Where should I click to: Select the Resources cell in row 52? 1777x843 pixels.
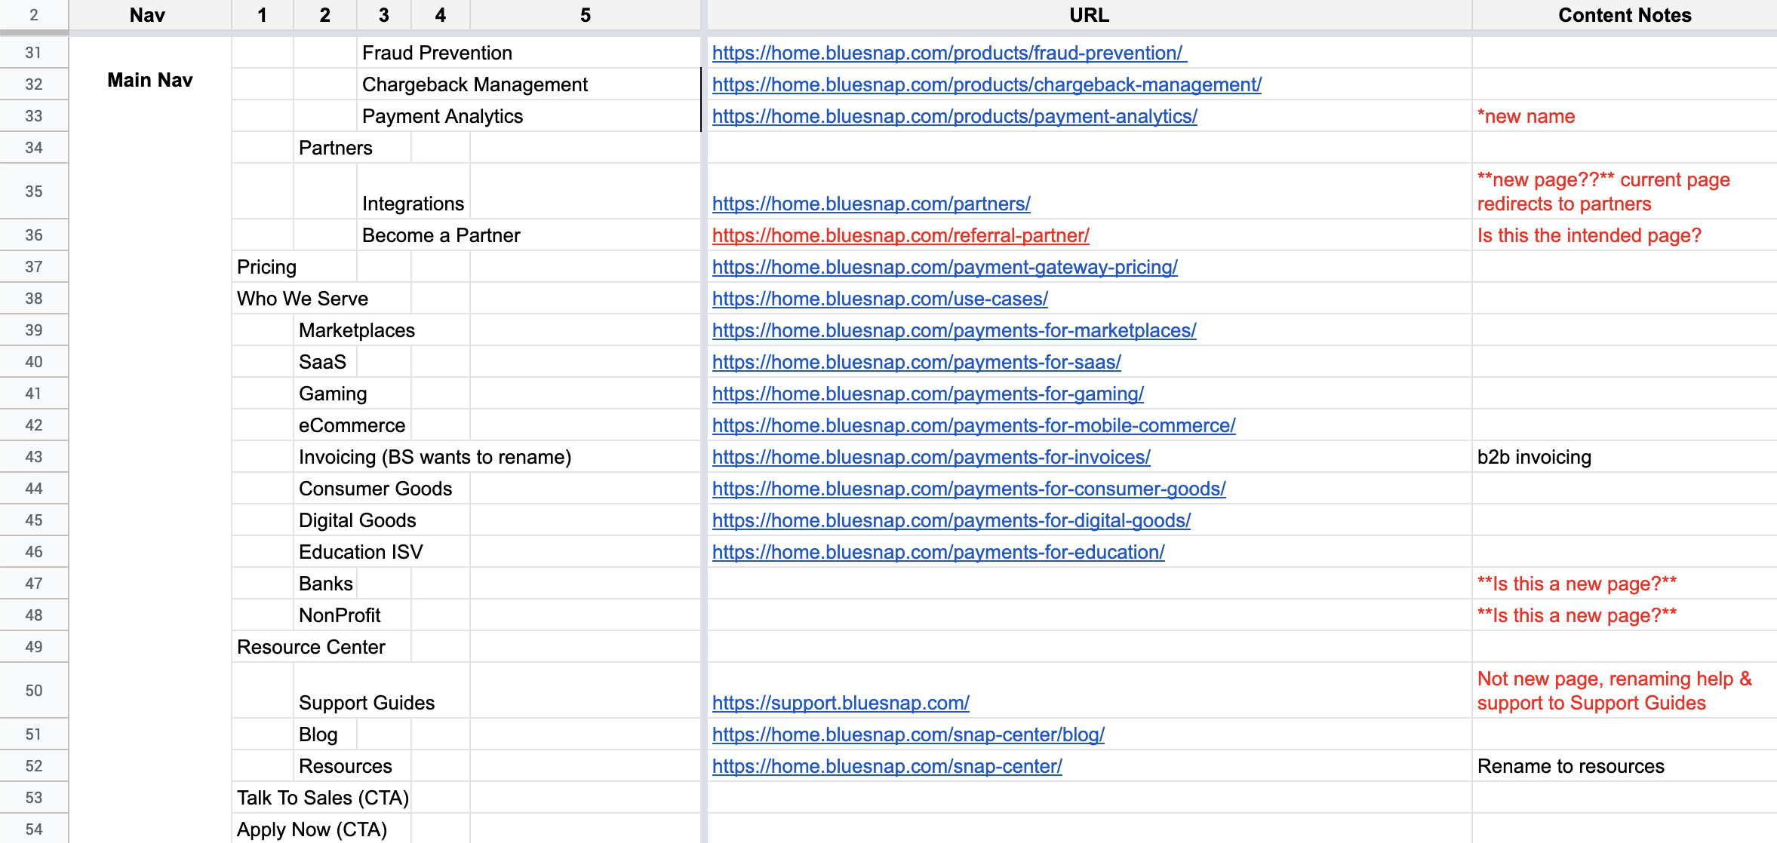tap(345, 766)
